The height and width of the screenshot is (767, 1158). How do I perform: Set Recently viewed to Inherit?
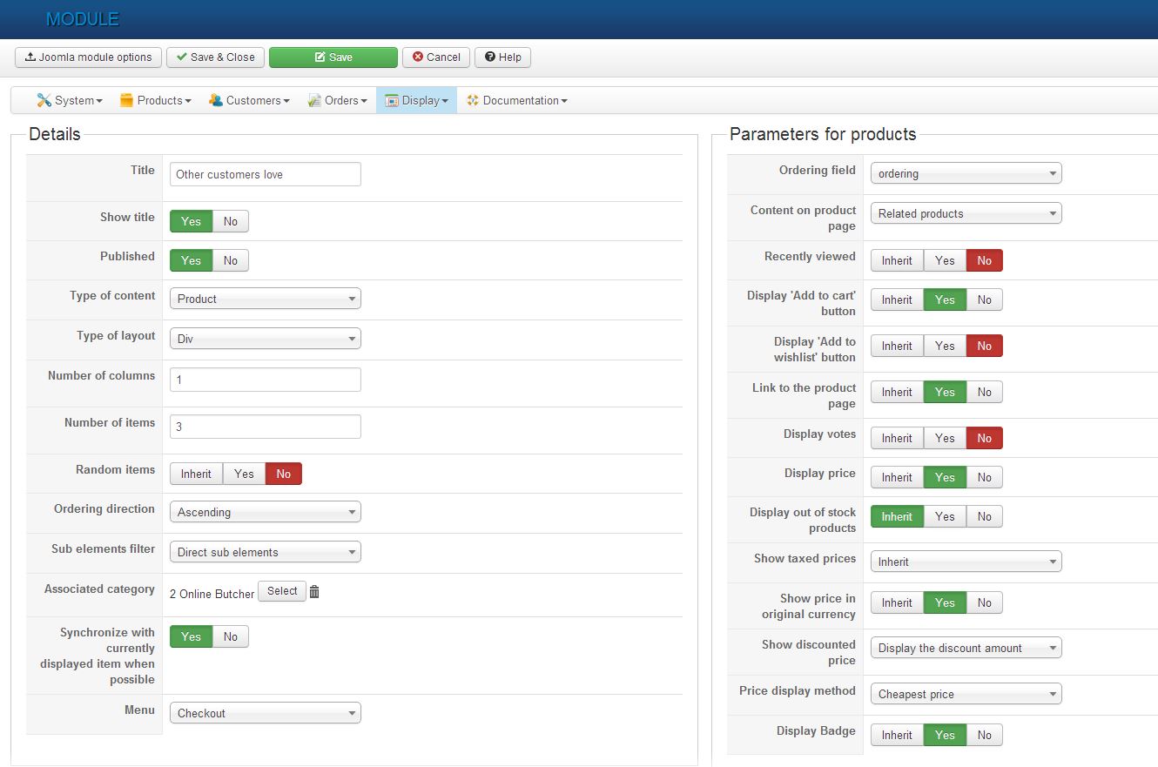[897, 260]
